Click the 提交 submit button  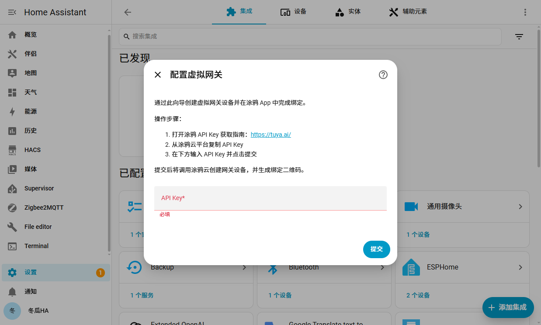[x=377, y=249]
